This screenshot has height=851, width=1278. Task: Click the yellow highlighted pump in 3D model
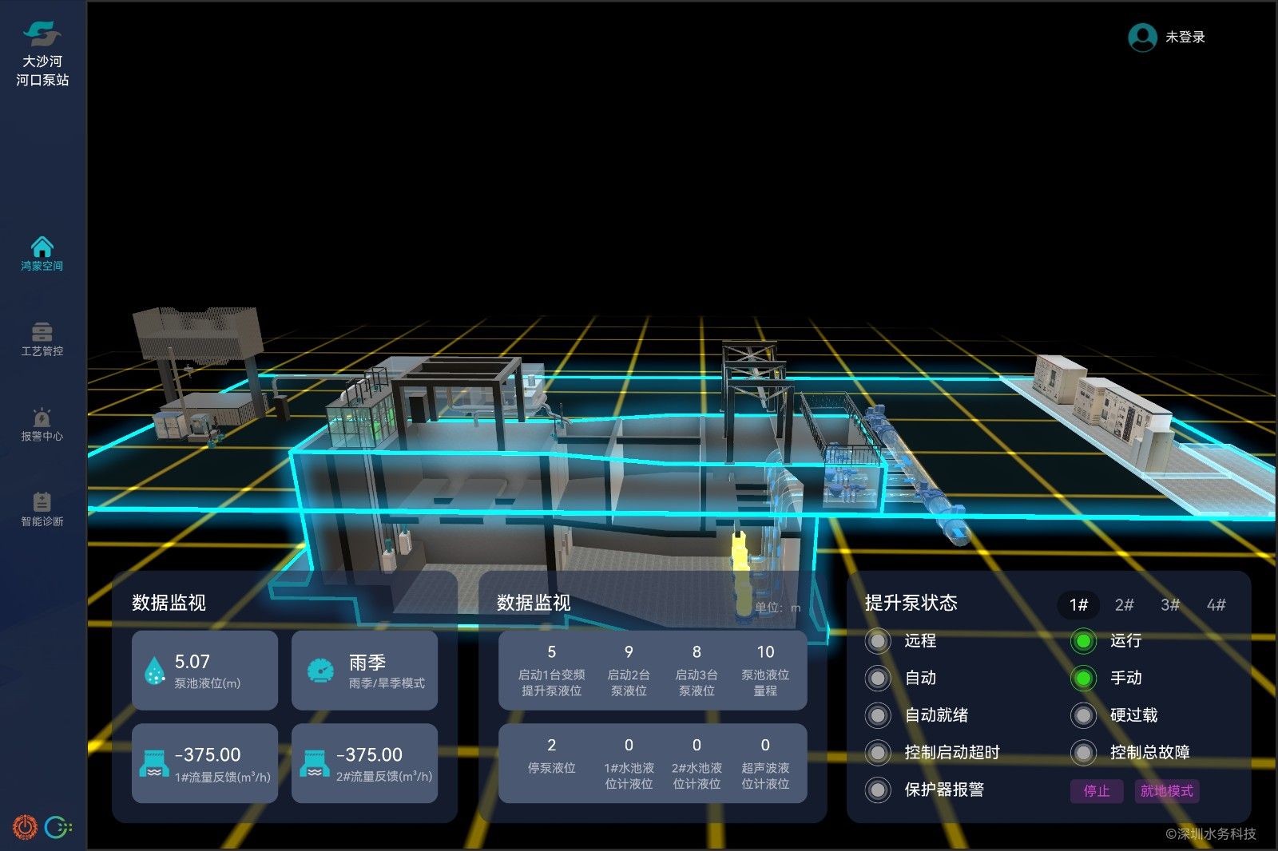tap(740, 552)
